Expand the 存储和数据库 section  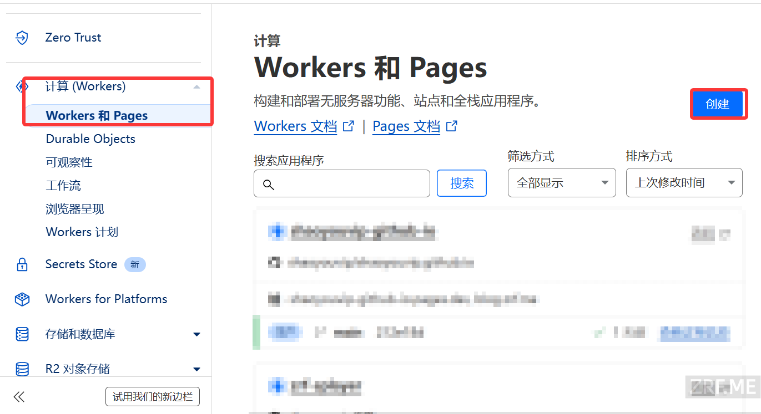(196, 334)
